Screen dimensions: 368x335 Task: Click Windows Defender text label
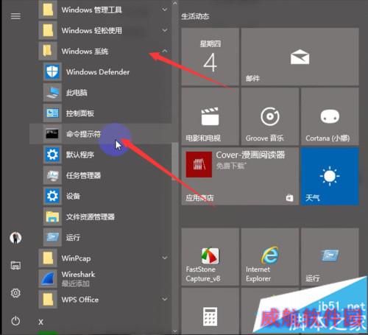tap(98, 72)
